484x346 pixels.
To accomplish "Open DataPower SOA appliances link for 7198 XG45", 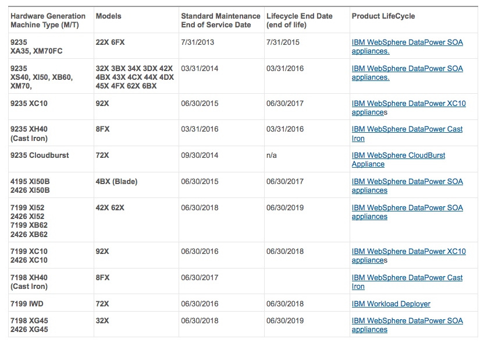I will pyautogui.click(x=407, y=325).
